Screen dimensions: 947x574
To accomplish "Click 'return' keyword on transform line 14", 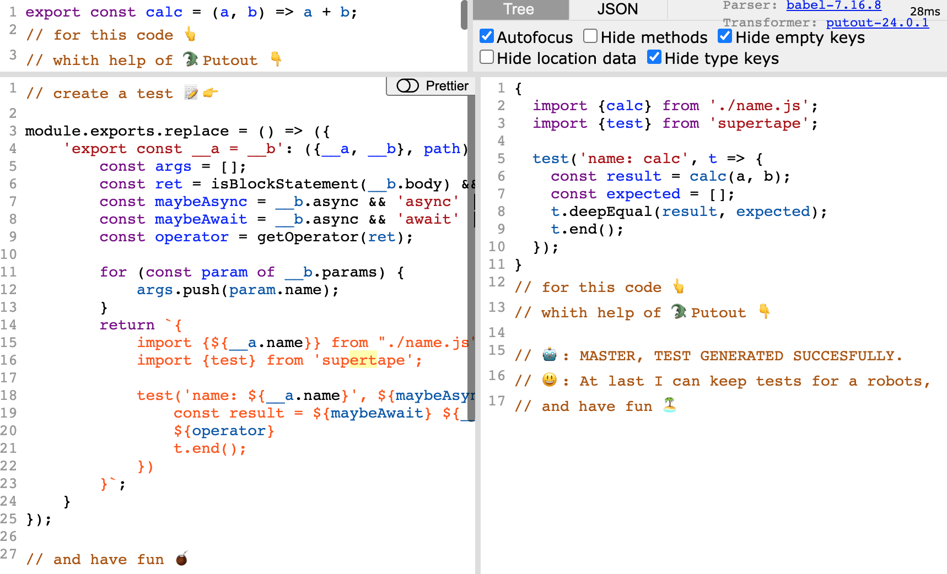I will (127, 325).
